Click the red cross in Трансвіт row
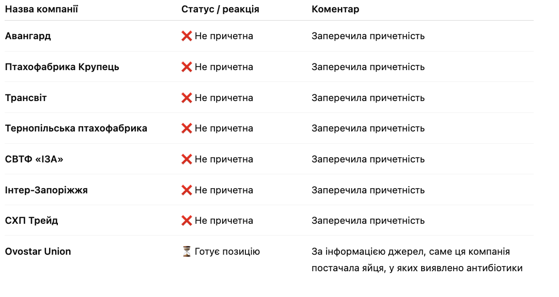 [x=187, y=98]
